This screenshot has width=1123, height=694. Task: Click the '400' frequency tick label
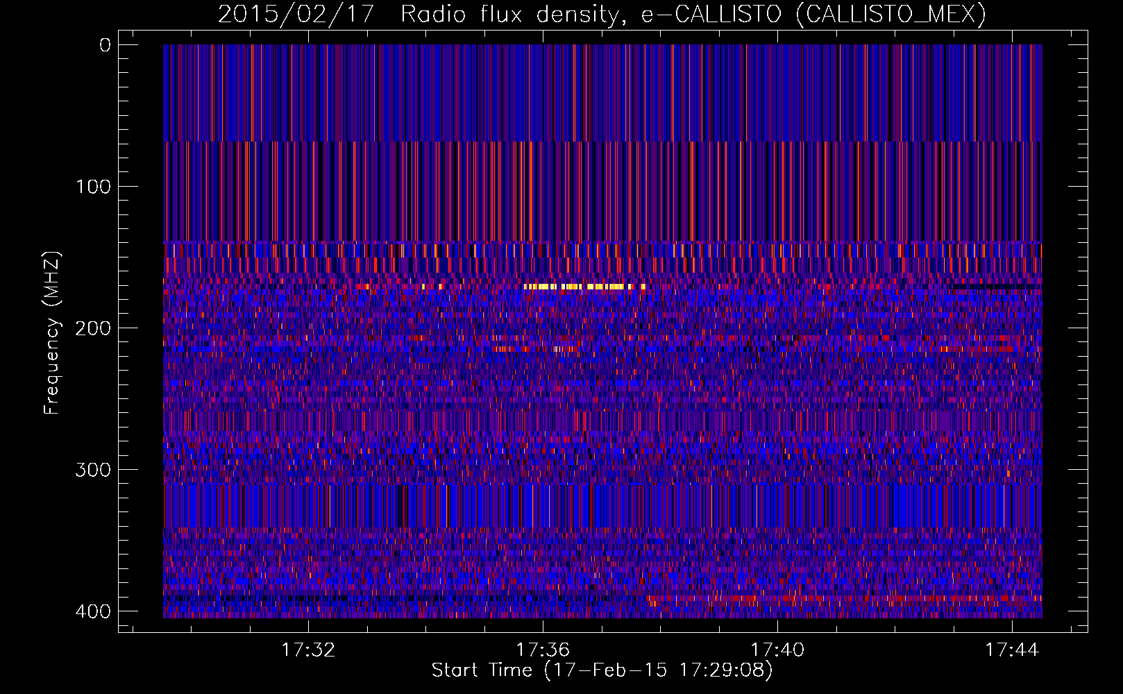coord(92,611)
